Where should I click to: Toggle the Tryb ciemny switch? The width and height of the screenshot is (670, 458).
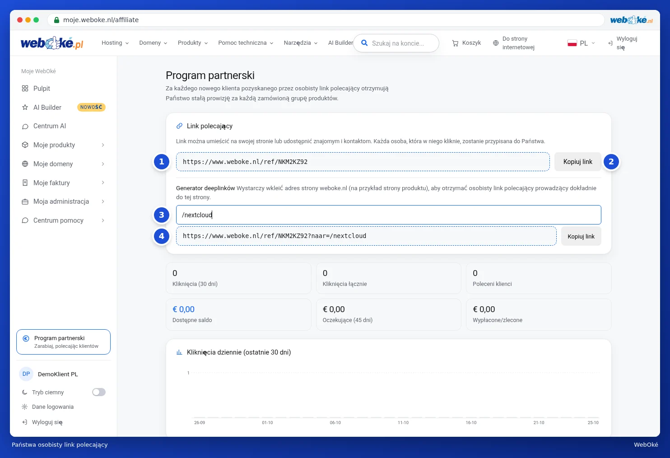click(99, 392)
